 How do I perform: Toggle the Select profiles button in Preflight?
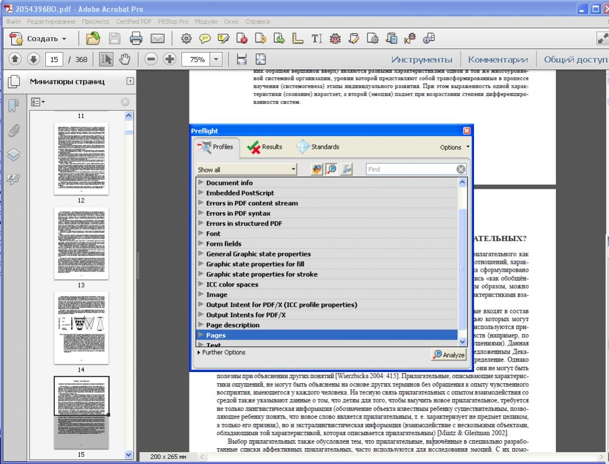[x=317, y=170]
